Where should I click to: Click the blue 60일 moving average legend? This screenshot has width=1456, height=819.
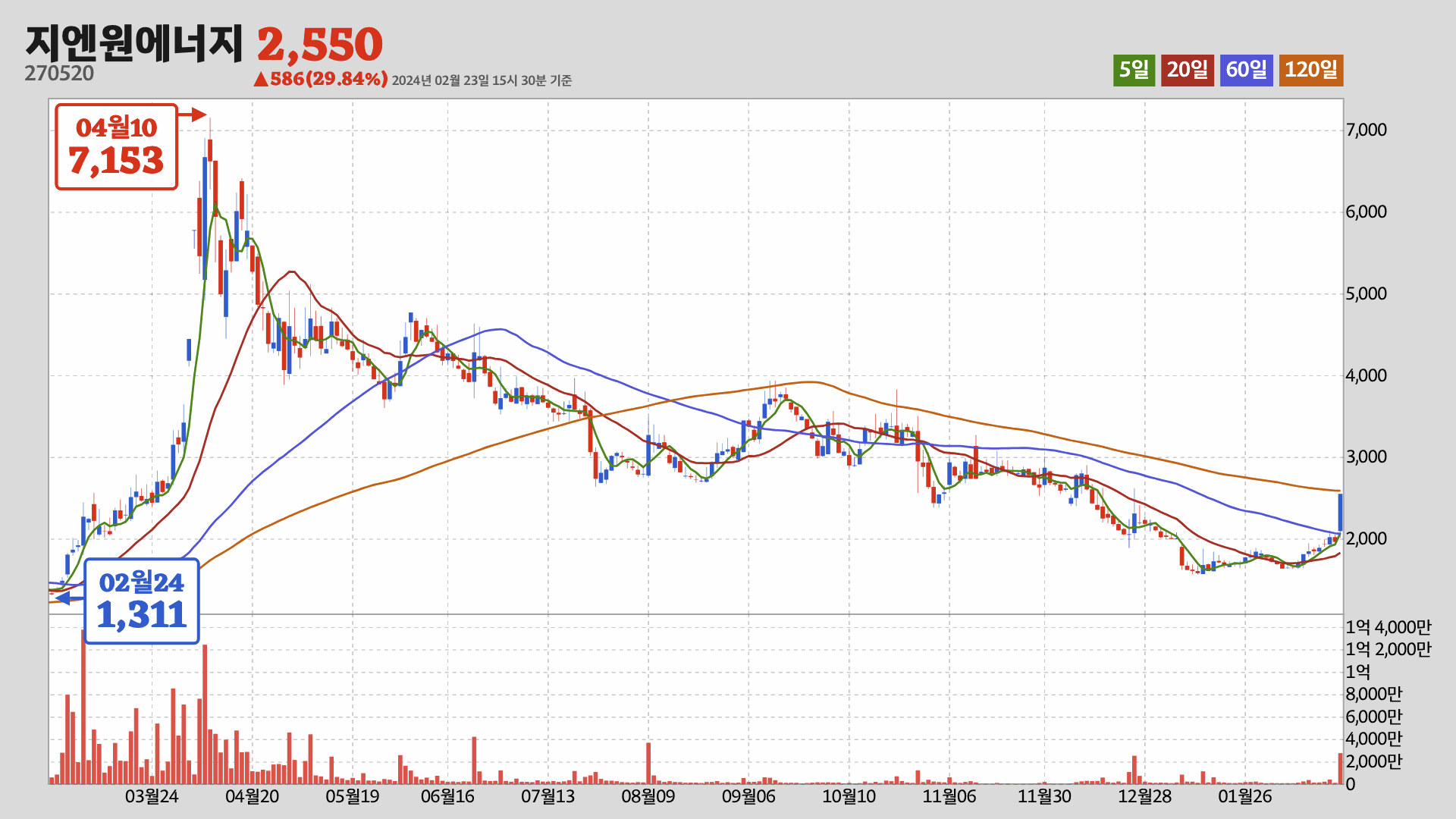click(1246, 71)
